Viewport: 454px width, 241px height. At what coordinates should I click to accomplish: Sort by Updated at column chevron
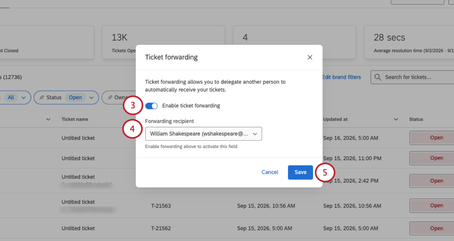(x=396, y=119)
